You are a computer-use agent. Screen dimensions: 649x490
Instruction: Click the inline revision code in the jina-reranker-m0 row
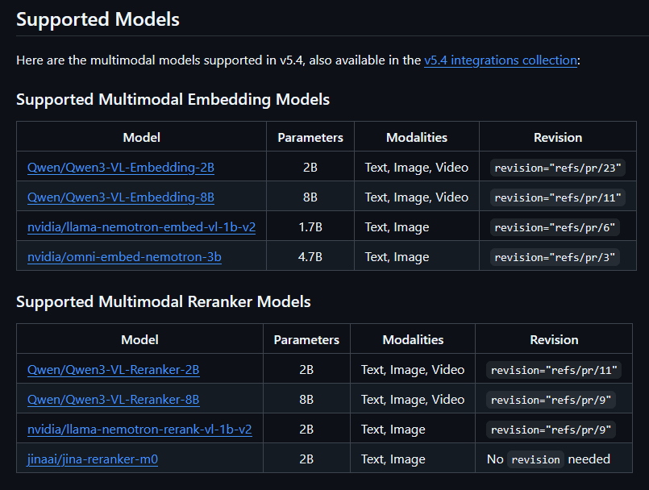click(535, 459)
